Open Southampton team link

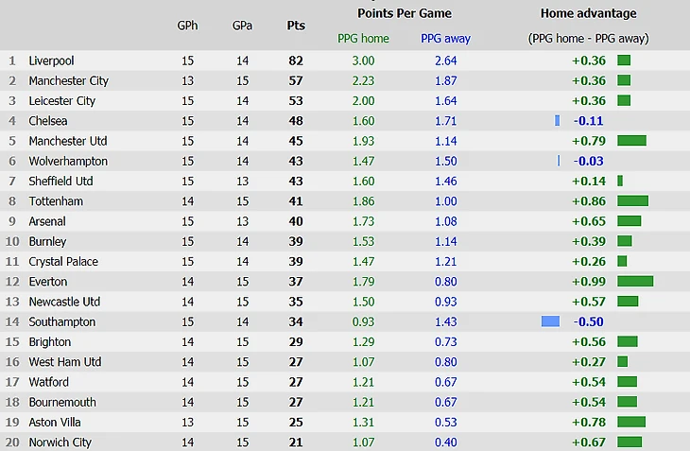pos(61,322)
